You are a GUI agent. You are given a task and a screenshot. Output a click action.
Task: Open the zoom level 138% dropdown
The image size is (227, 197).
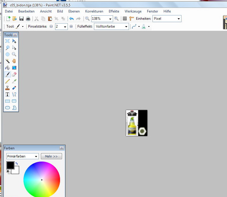110,19
